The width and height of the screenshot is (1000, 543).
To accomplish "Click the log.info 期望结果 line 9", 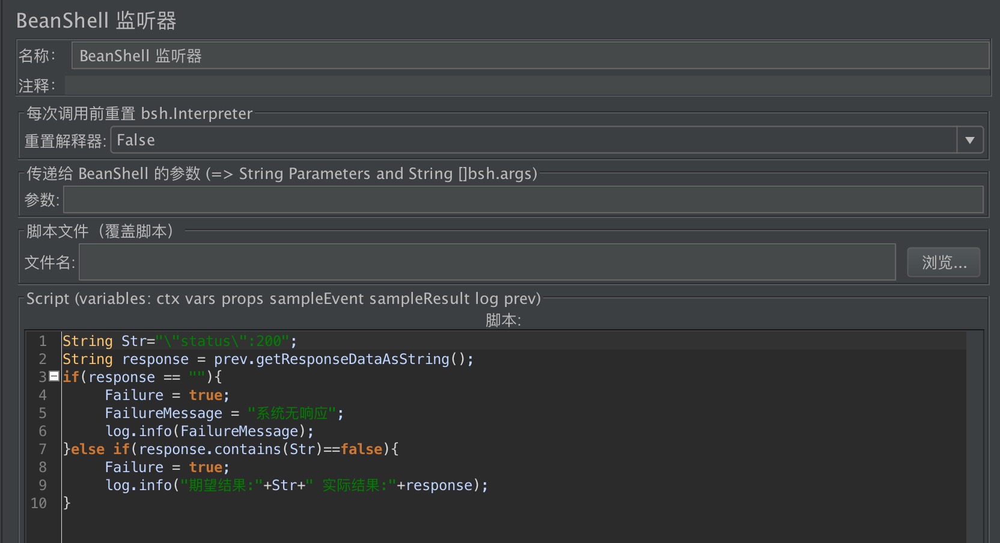I will (297, 485).
